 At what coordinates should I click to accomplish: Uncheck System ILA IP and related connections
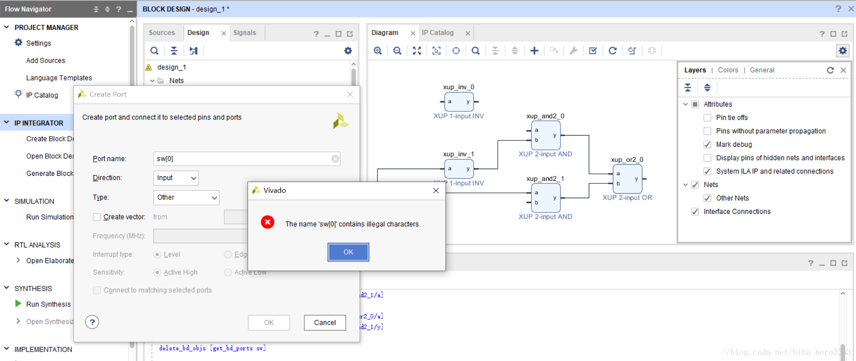(x=707, y=171)
